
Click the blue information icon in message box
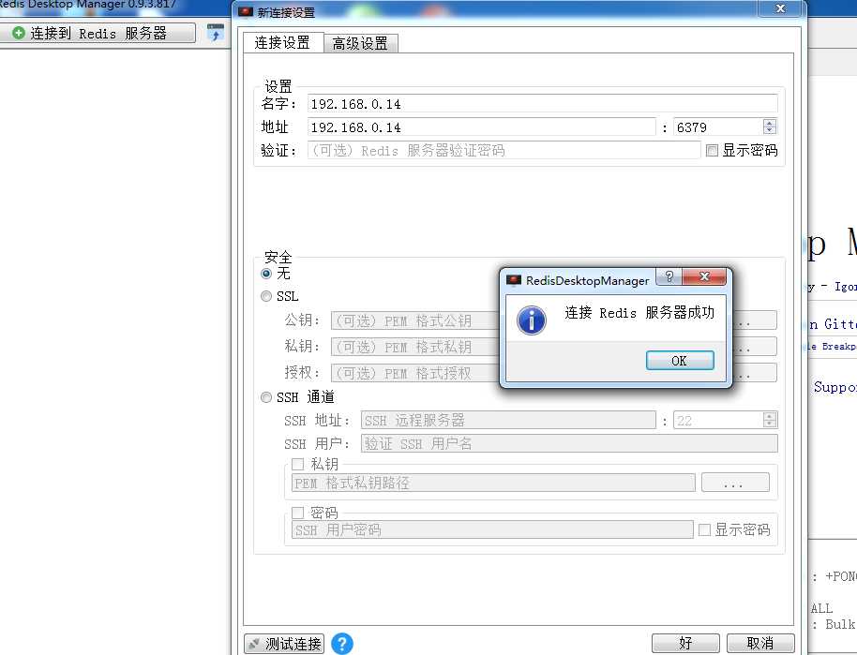pyautogui.click(x=531, y=320)
